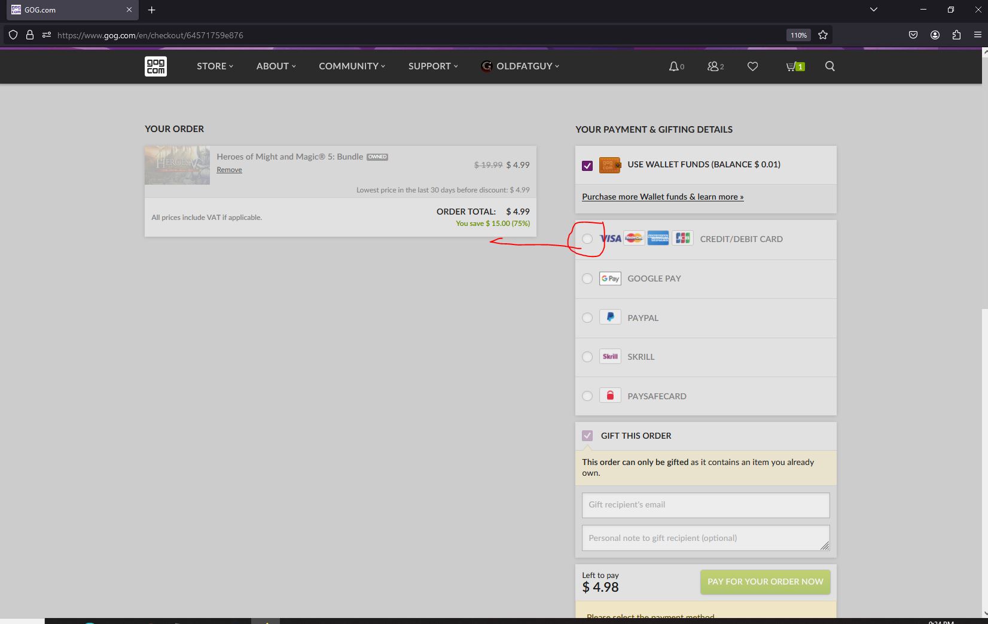The width and height of the screenshot is (988, 624).
Task: Expand the Support dropdown menu
Action: coord(433,66)
